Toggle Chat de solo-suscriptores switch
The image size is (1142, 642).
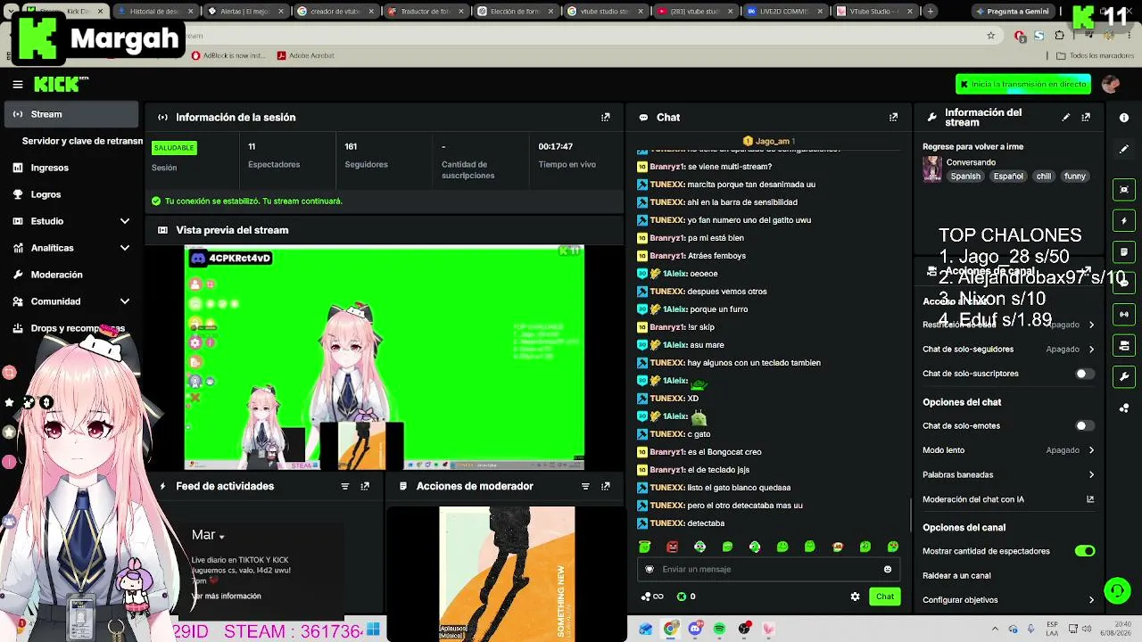pyautogui.click(x=1084, y=374)
